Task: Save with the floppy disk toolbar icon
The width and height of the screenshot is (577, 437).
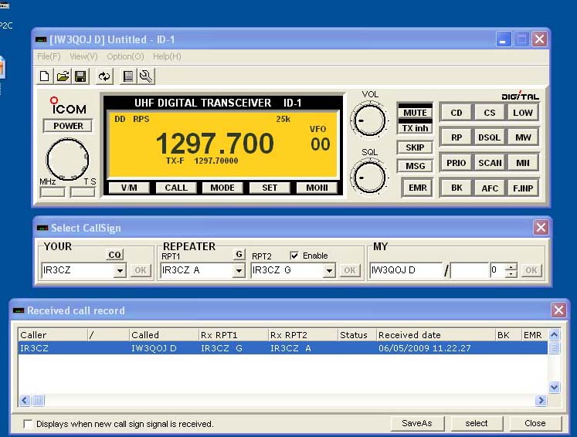Action: (x=80, y=76)
